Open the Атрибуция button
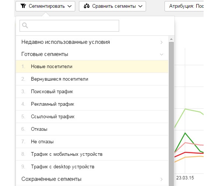This screenshot has height=186, width=218. (x=184, y=6)
